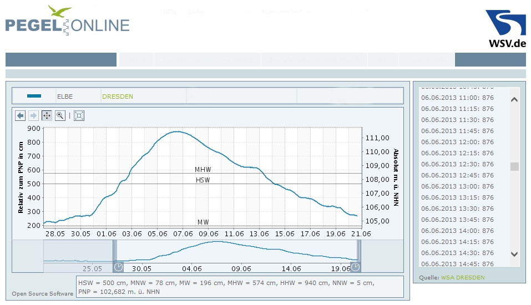This screenshot has height=305, width=531.
Task: Click the zoom-to-full-extent icon
Action: [79, 116]
